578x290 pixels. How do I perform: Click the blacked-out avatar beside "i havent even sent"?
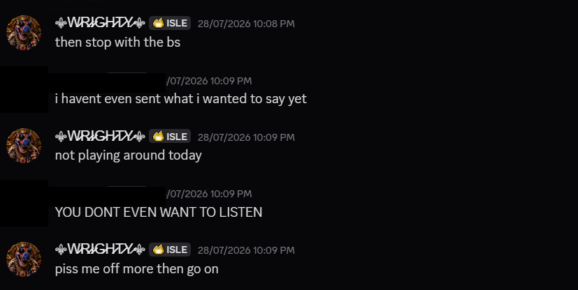click(24, 89)
